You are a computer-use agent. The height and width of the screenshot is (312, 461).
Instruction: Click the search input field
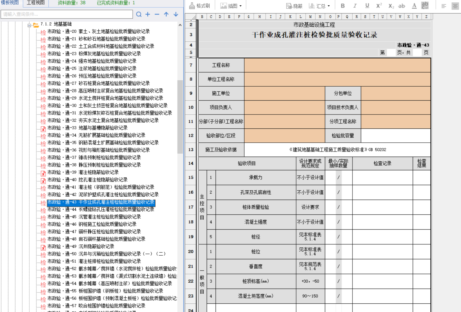pyautogui.click(x=67, y=14)
